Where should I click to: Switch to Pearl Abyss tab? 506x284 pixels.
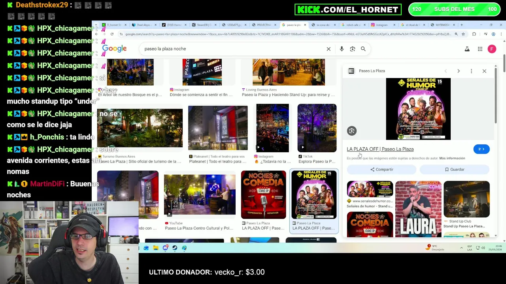pos(143,25)
